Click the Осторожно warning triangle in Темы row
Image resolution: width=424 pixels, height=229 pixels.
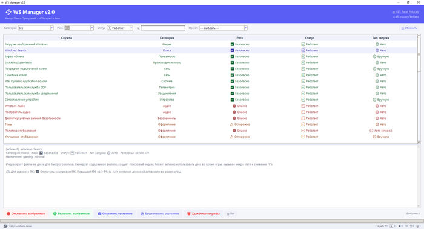[x=231, y=124]
